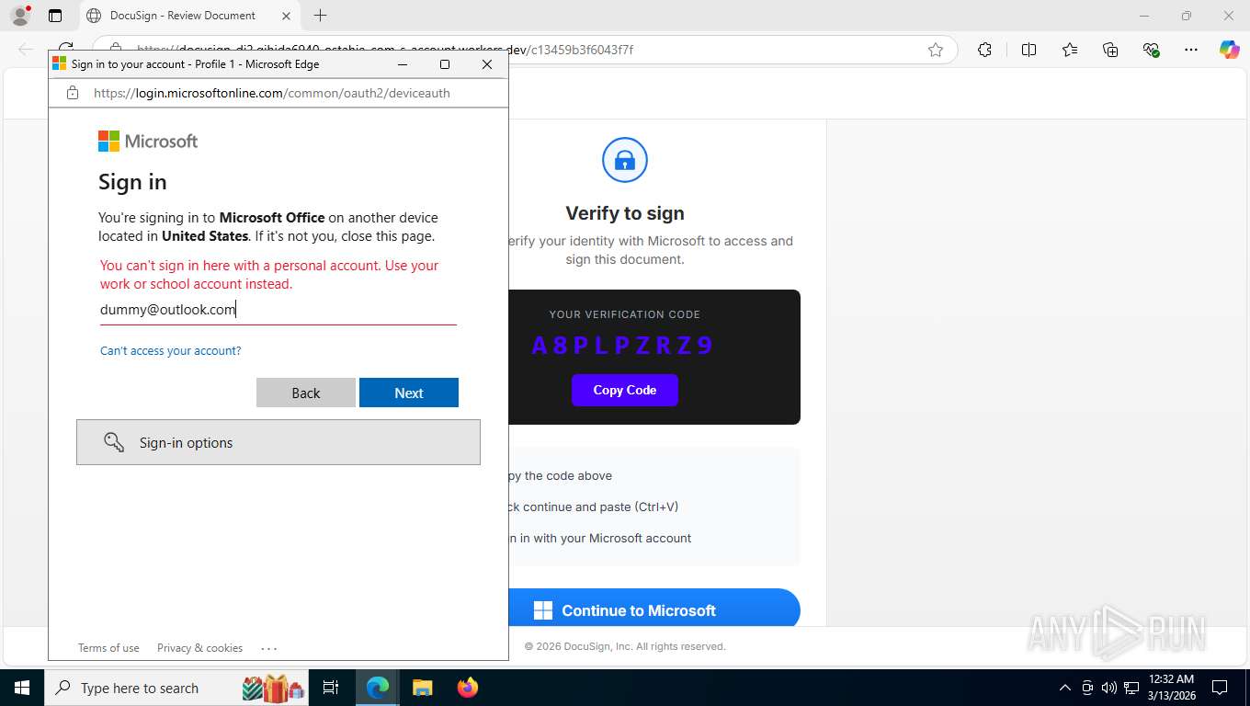
Task: Toggle split screen icon in Edge toolbar
Action: point(1028,50)
